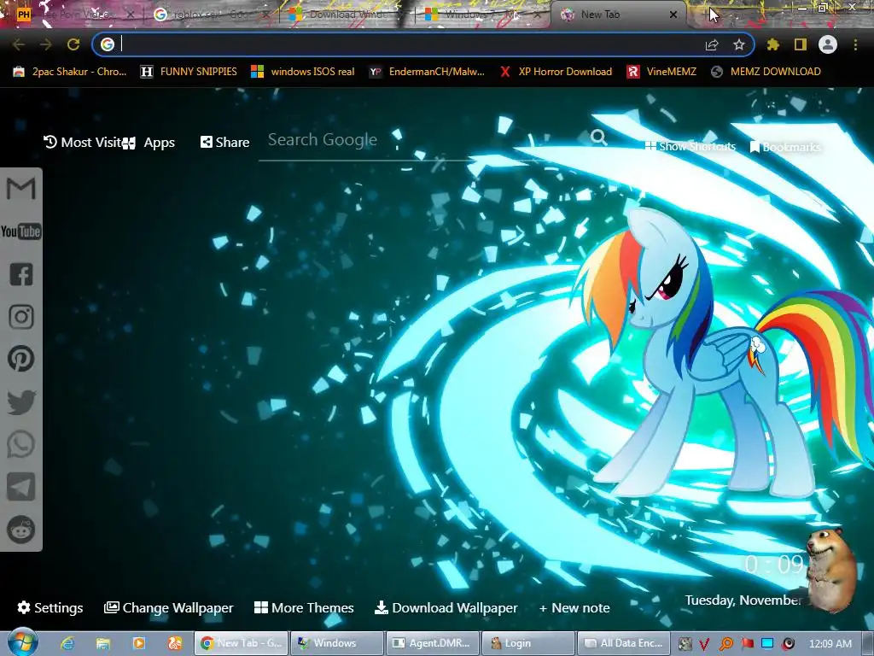The image size is (874, 656).
Task: Open the YouTube sidebar shortcut
Action: [x=20, y=231]
